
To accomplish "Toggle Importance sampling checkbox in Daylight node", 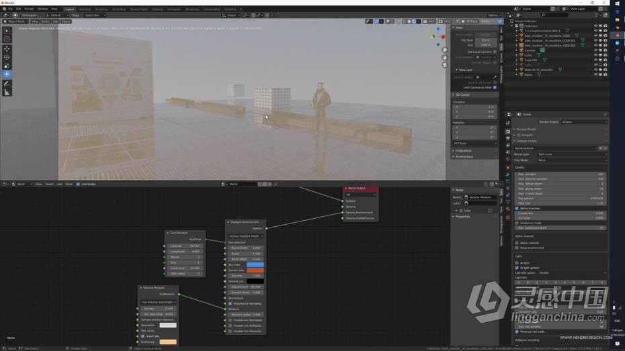I will pyautogui.click(x=231, y=303).
